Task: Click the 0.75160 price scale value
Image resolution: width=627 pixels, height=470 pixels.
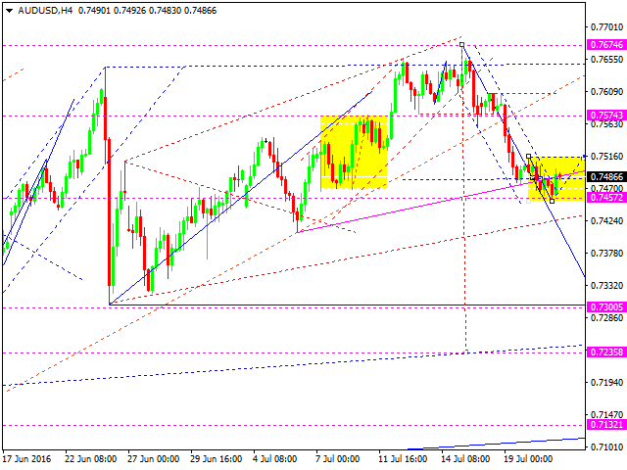Action: (607, 157)
